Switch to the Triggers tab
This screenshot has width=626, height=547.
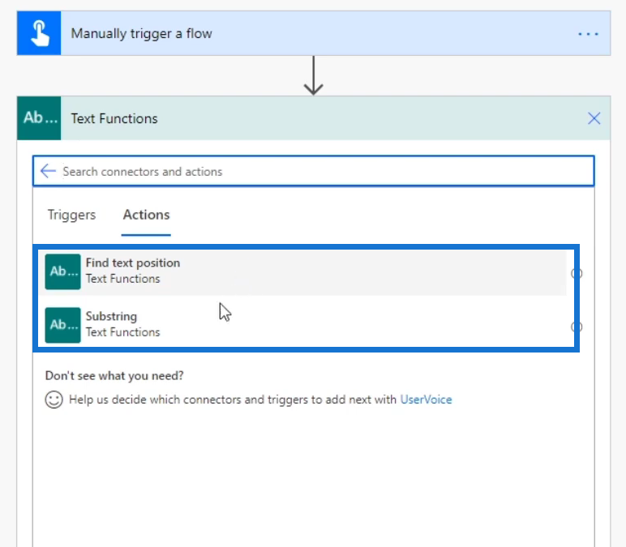tap(72, 215)
